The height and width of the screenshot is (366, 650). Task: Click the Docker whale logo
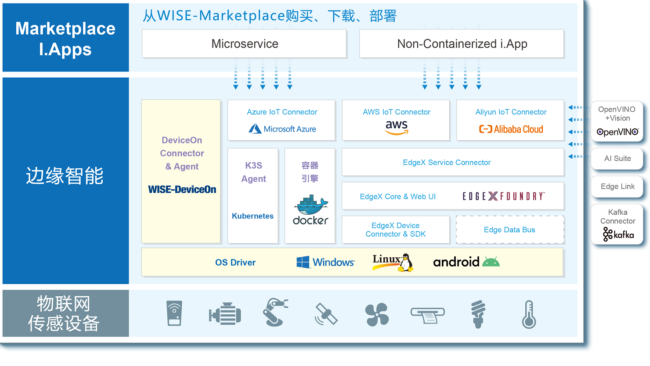[311, 211]
